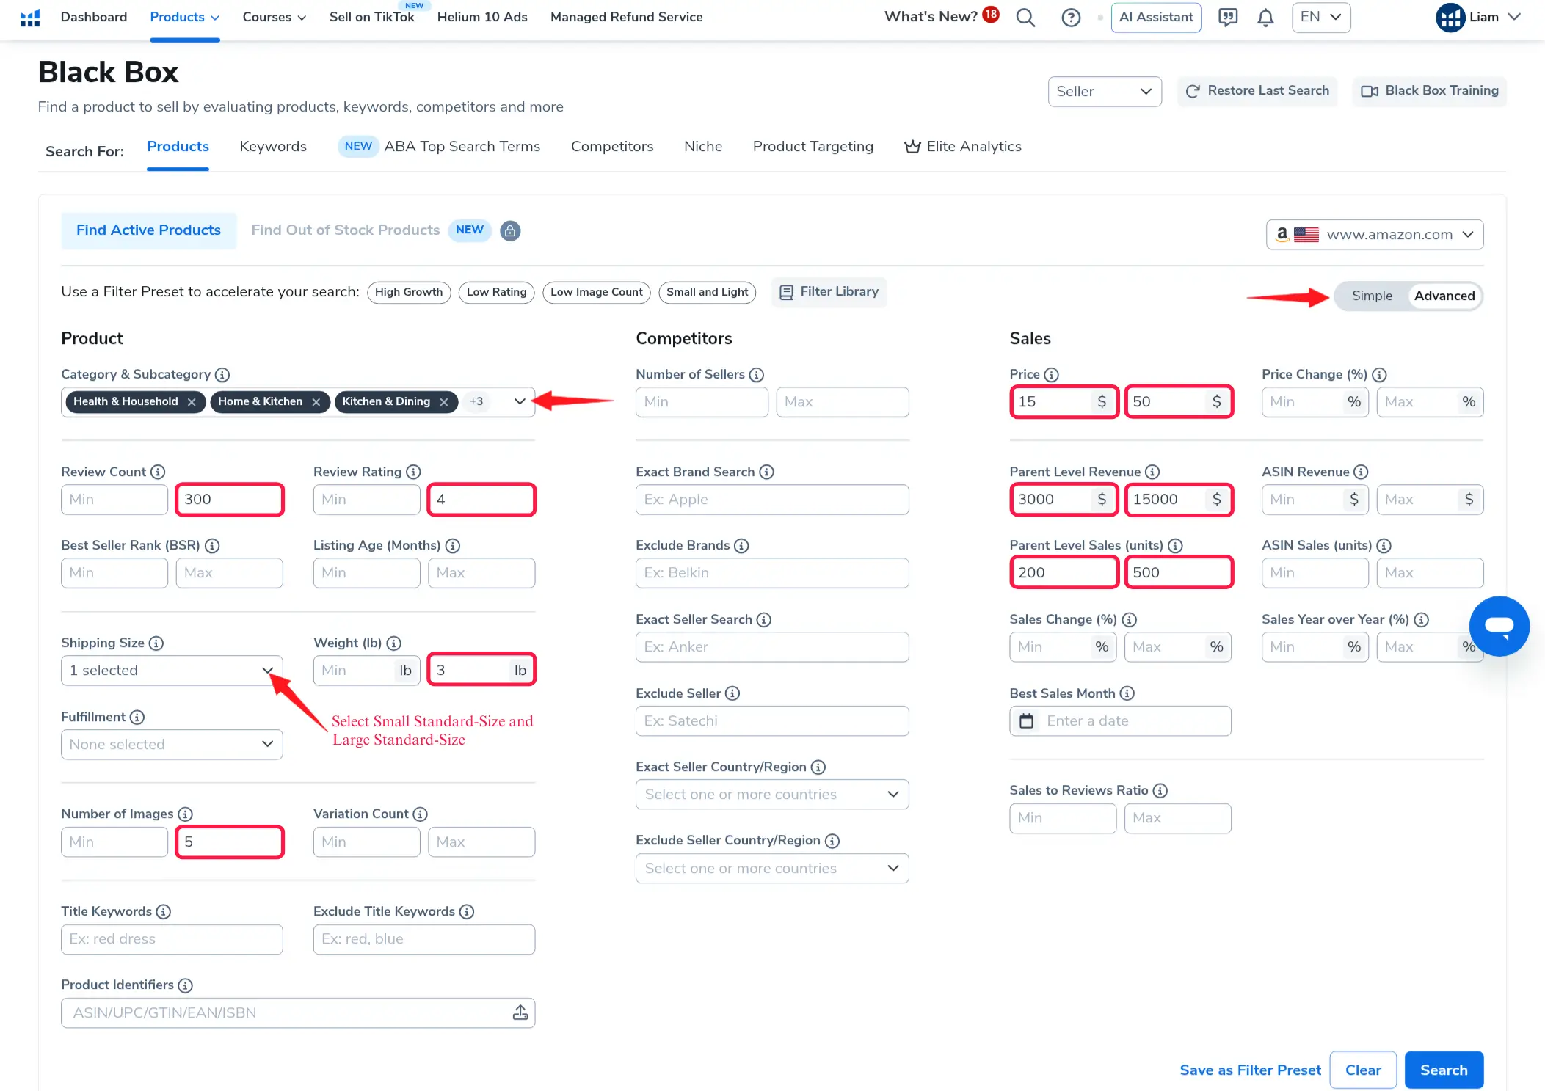Click the Exact Brand Search input field
The width and height of the screenshot is (1545, 1091).
[x=771, y=500]
